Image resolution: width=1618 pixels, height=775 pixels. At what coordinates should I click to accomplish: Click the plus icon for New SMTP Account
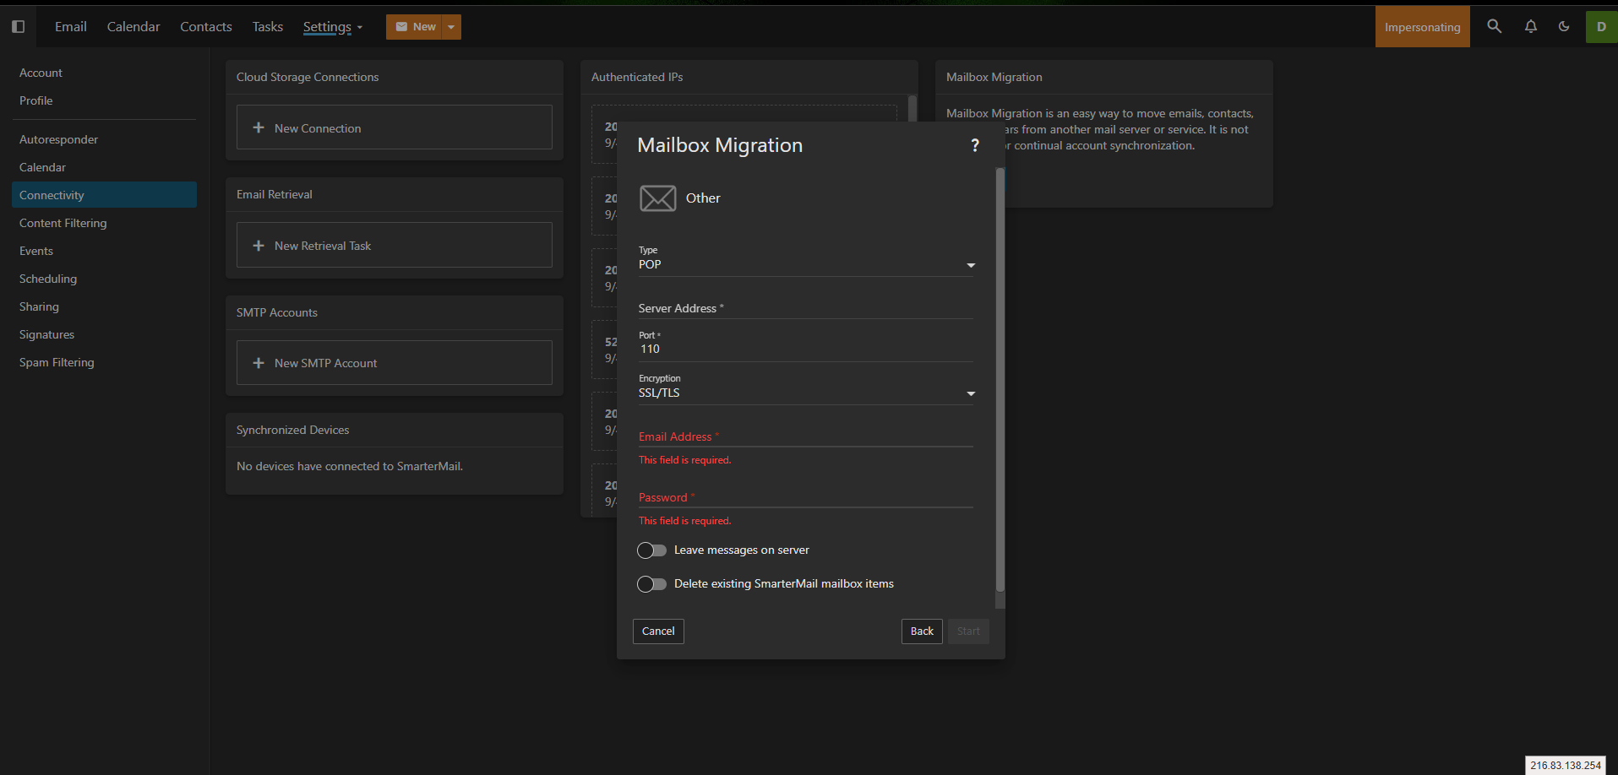(259, 363)
